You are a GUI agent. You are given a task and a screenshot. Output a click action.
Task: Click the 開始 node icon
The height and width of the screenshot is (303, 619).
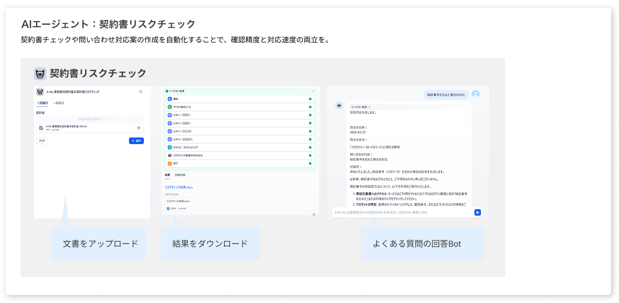(170, 99)
